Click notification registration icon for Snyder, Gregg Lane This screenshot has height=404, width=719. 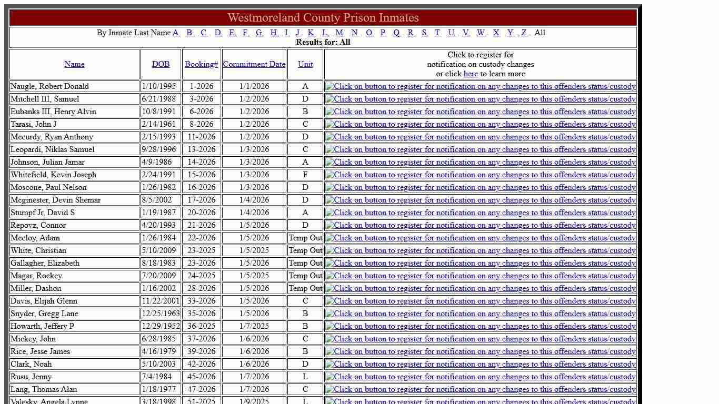(480, 314)
